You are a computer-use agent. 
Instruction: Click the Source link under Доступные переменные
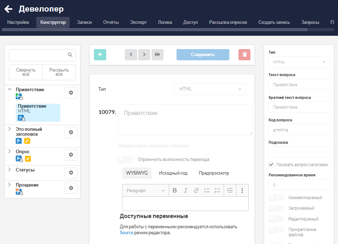(x=126, y=232)
